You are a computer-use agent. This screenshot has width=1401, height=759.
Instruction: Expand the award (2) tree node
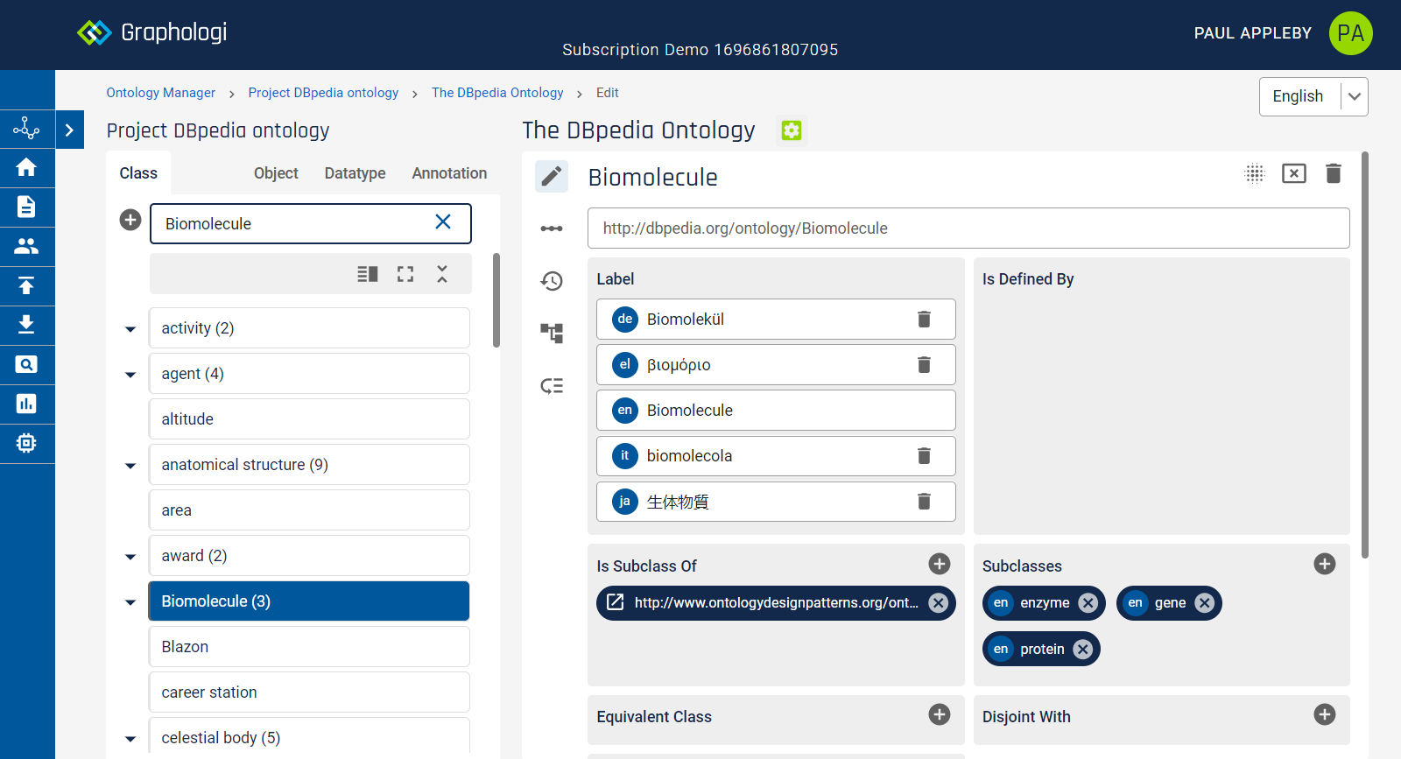click(x=130, y=557)
